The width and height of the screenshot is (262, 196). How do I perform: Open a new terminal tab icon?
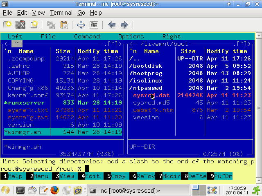pos(7,24)
